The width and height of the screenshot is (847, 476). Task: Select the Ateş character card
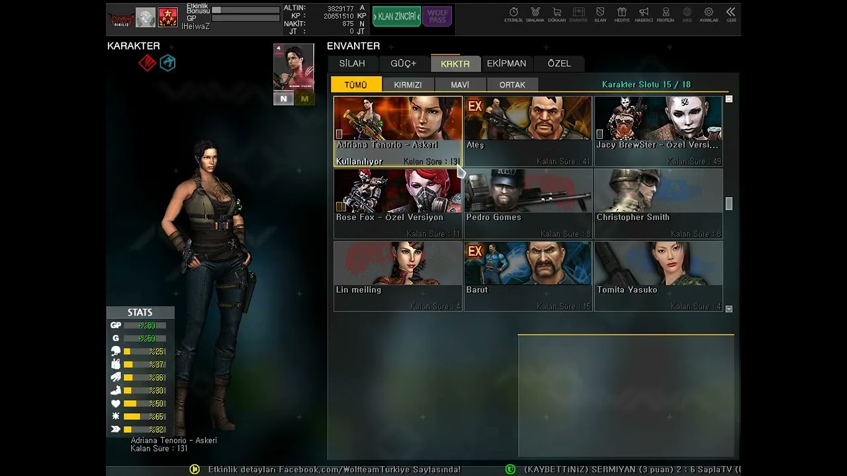coord(528,131)
